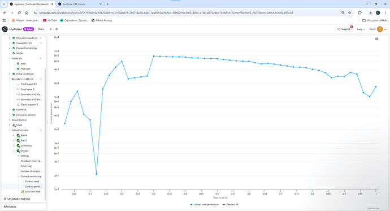Viewport: 390px width, 211px height.
Task: Open Wszystkie zakładki bookmarks folder
Action: coord(375,20)
